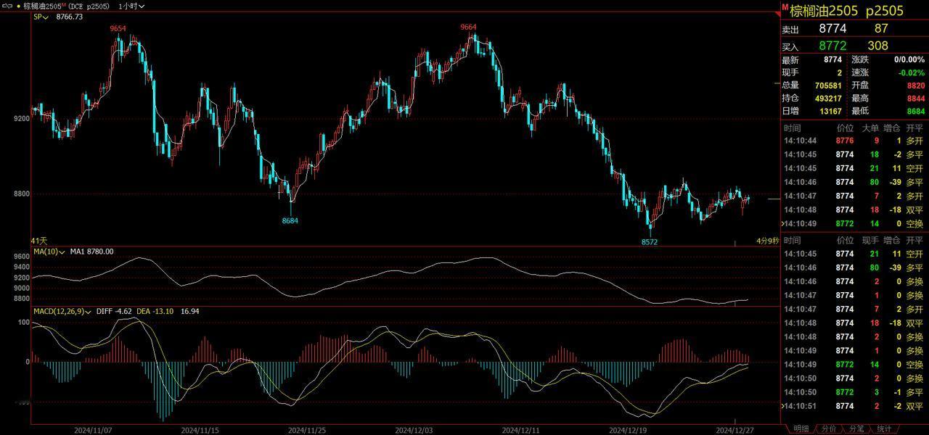The image size is (929, 435).
Task: Click the 日增 value 13167
Action: coord(830,111)
